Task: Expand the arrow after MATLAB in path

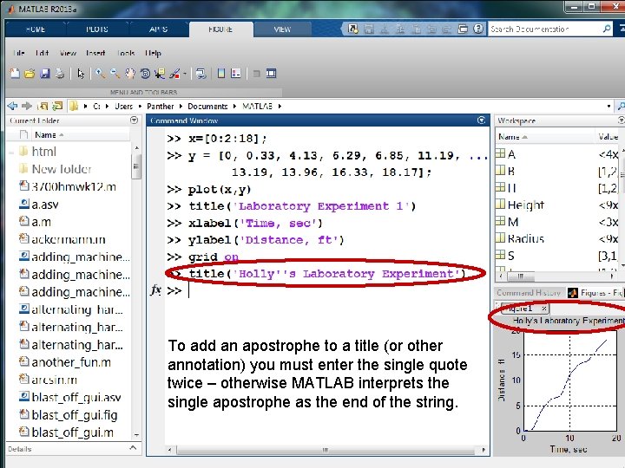Action: (280, 107)
